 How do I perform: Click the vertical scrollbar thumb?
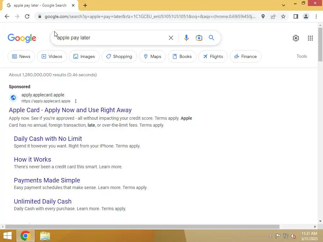[320, 44]
